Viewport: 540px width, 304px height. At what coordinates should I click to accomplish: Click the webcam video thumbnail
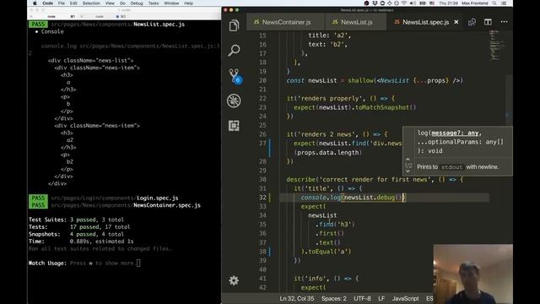472,274
